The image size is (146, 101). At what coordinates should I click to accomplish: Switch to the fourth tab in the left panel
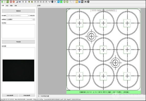16,6
